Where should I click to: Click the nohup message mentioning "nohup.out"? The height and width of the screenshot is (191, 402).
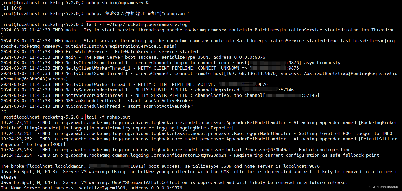(138, 14)
